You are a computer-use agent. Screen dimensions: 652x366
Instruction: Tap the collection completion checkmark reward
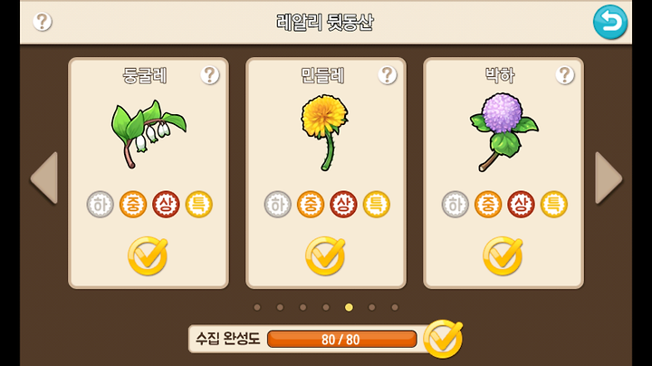click(443, 339)
